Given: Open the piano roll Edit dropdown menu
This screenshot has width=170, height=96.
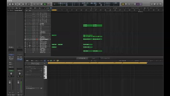Looking at the screenshot, I should (x=27, y=61).
